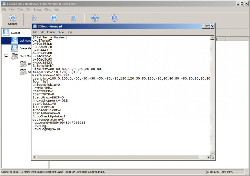The width and height of the screenshot is (250, 176).
Task: Open the Disk menu
Action: click(x=28, y=9)
